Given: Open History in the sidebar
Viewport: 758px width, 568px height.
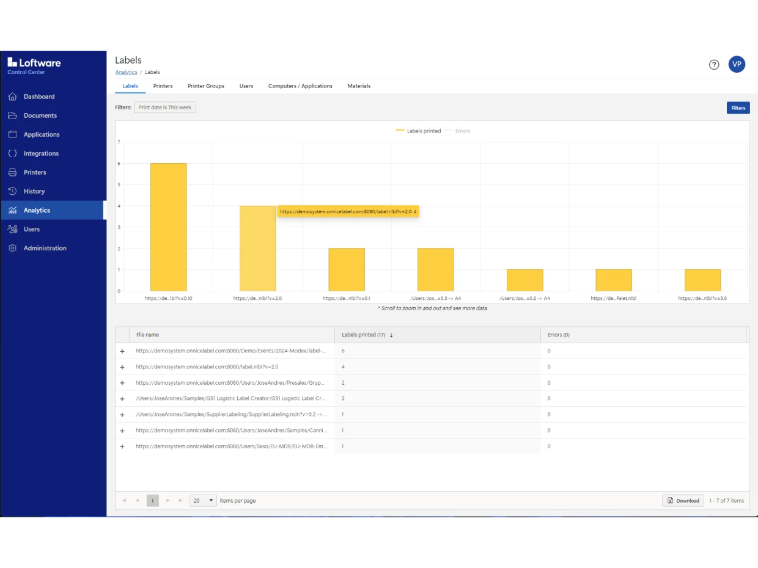Looking at the screenshot, I should pyautogui.click(x=34, y=191).
